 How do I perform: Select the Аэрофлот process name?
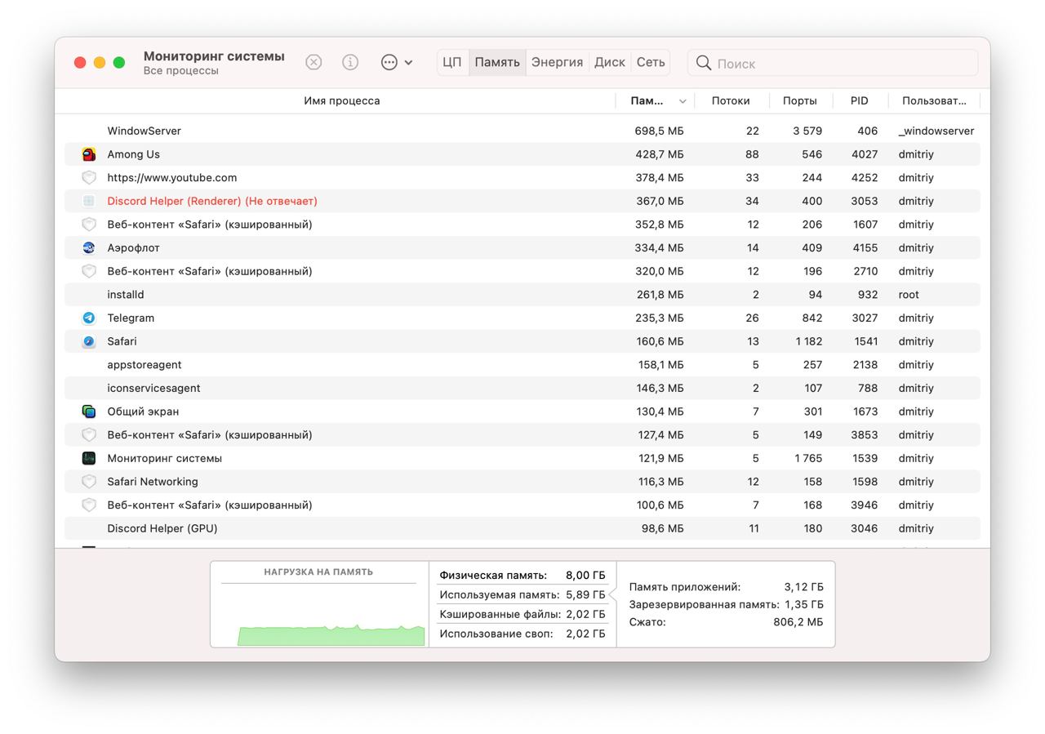(134, 247)
